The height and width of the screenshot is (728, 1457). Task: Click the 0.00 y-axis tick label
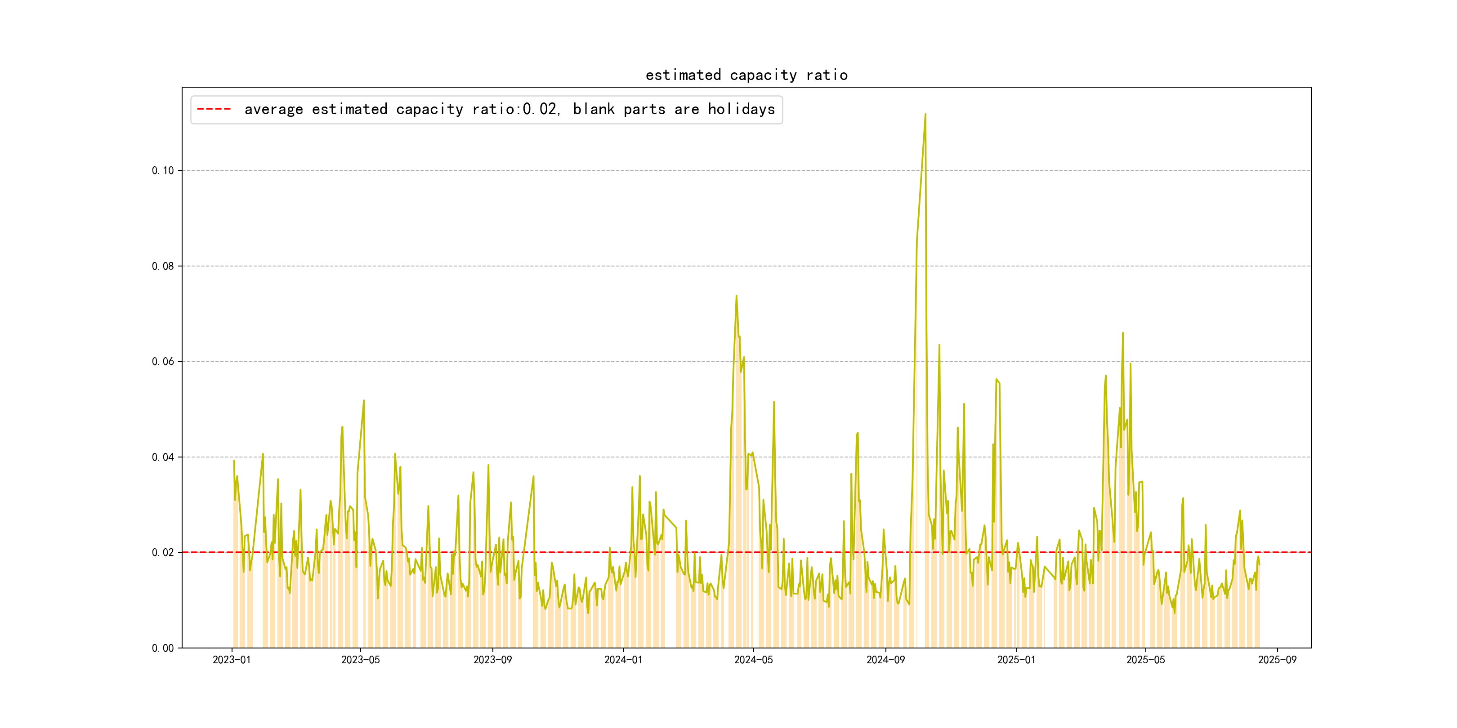[163, 648]
